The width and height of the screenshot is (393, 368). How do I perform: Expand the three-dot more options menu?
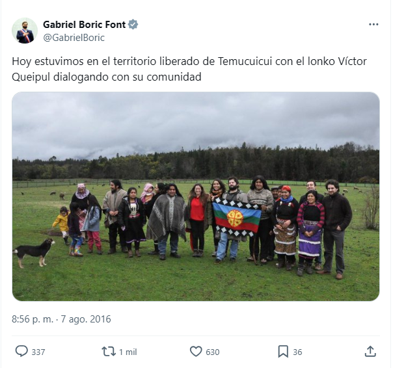[373, 24]
